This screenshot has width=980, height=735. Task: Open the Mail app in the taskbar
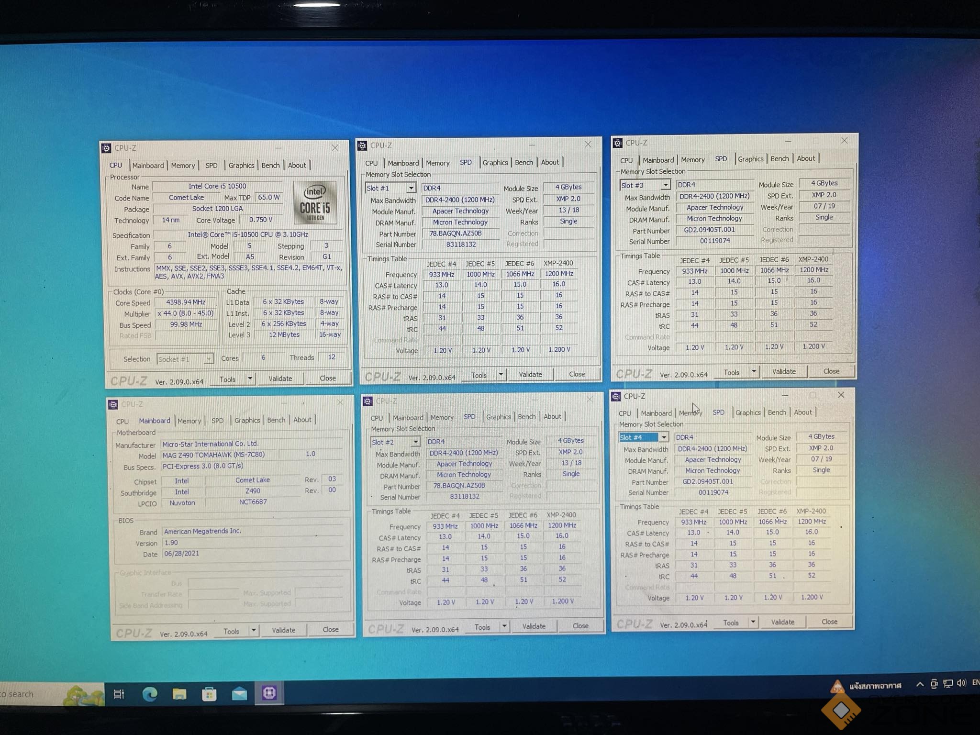(239, 694)
